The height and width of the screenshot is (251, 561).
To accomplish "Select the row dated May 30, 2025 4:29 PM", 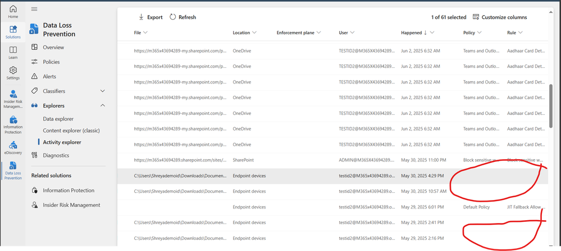I will click(x=333, y=176).
